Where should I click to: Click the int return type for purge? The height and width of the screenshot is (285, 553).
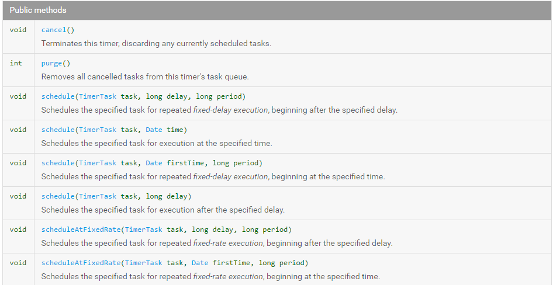[x=16, y=63]
